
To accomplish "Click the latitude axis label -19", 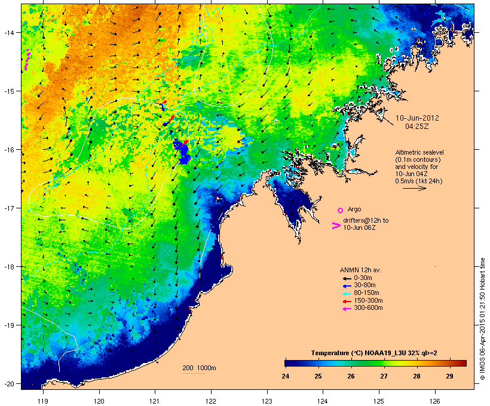I will coord(8,325).
